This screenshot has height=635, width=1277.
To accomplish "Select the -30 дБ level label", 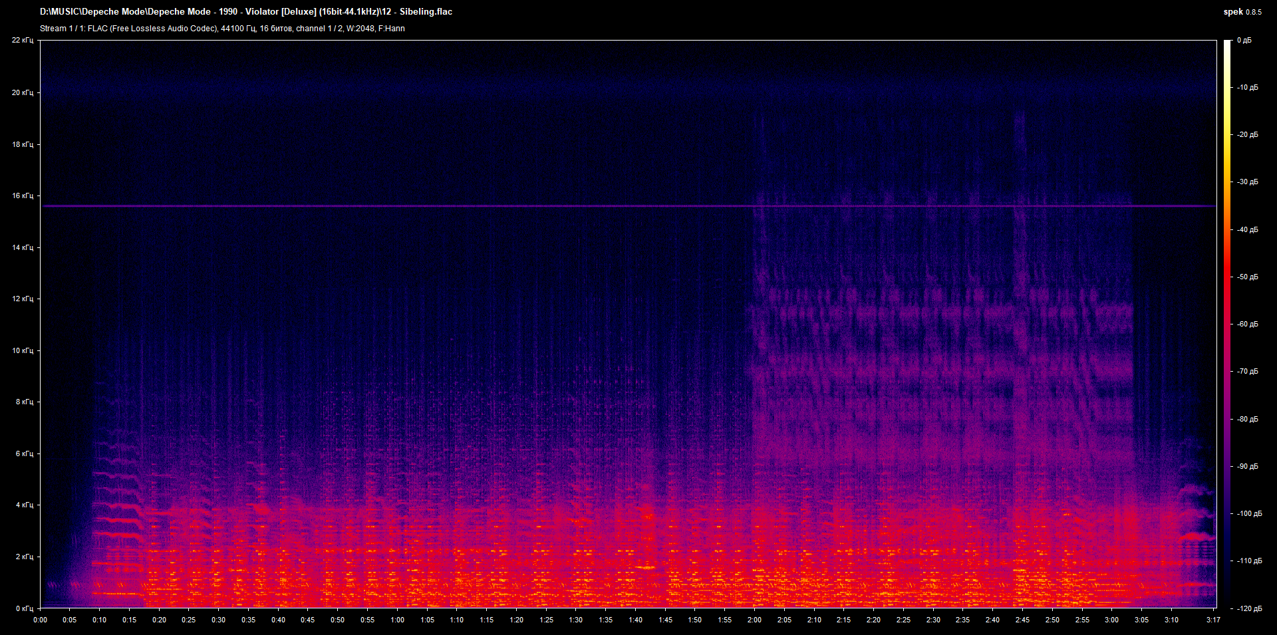I will 1247,182.
